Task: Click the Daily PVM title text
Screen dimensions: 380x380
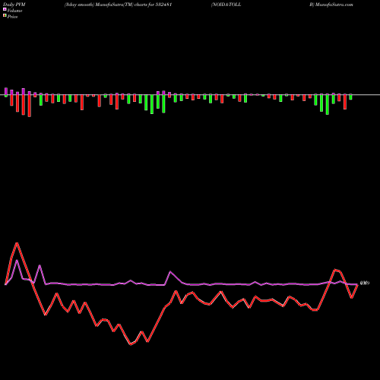Action: (x=14, y=5)
